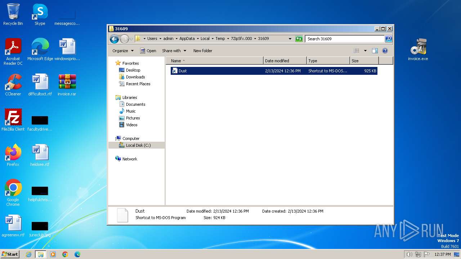Navigate to the Users breadcrumb
461x259 pixels.
tap(152, 39)
